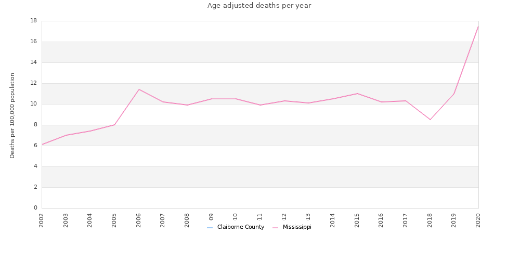Screen dimensions: 520x260
Task: Click the blue Claiborne County legend marker
Action: 210,228
